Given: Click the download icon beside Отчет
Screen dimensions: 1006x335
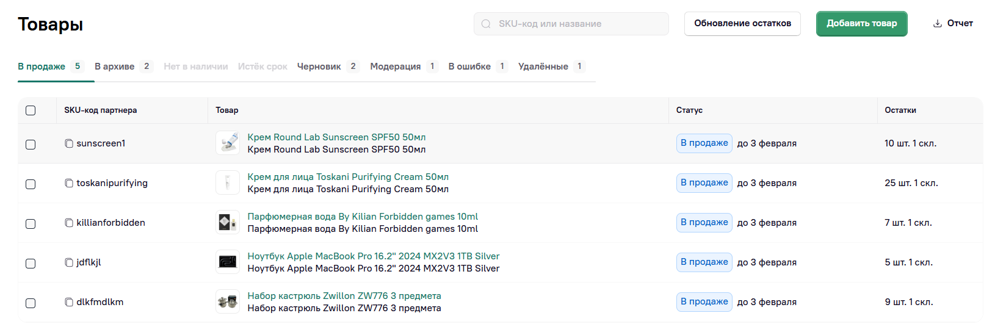Looking at the screenshot, I should coord(937,24).
